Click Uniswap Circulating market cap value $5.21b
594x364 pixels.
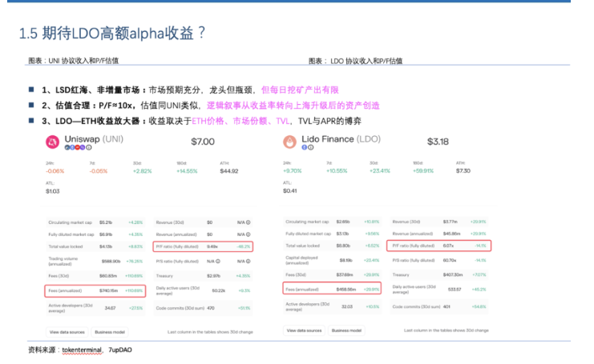pyautogui.click(x=106, y=222)
